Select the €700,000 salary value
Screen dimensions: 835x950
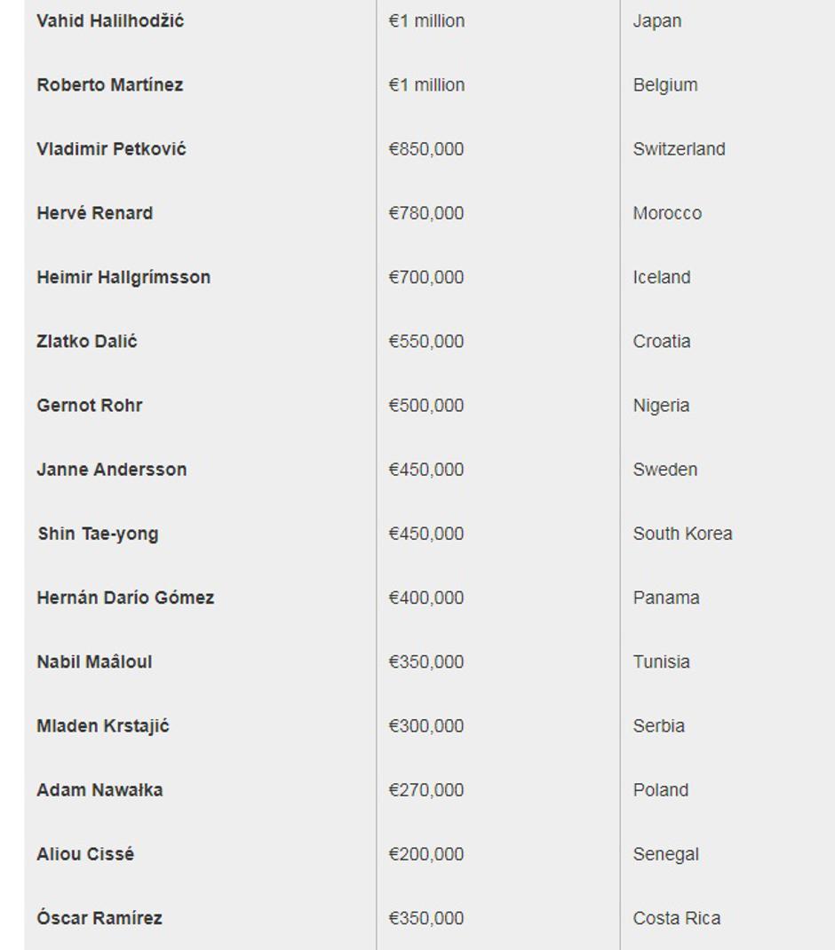[x=426, y=277]
